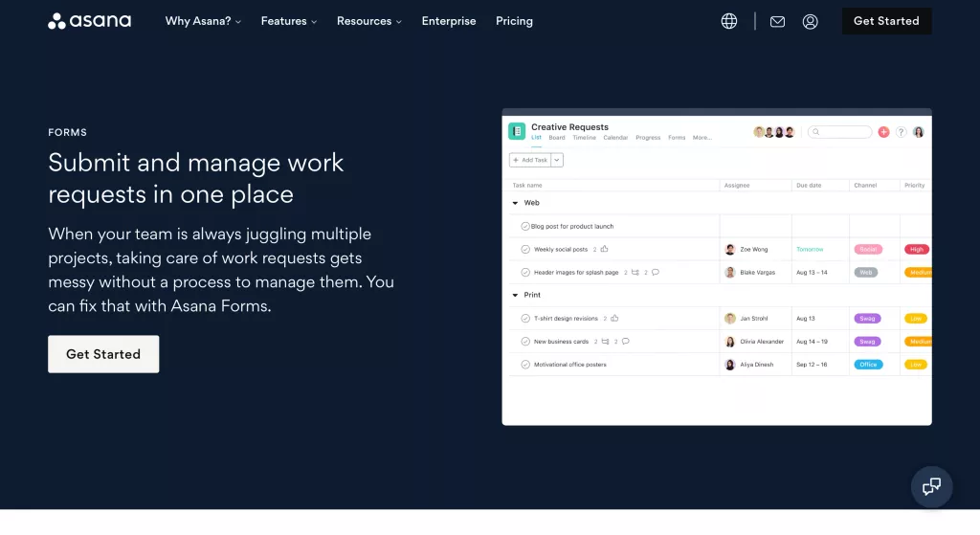Select the List tab
This screenshot has height=535, width=980.
tap(536, 138)
